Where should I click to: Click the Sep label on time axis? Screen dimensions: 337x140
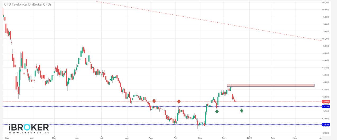(151, 138)
